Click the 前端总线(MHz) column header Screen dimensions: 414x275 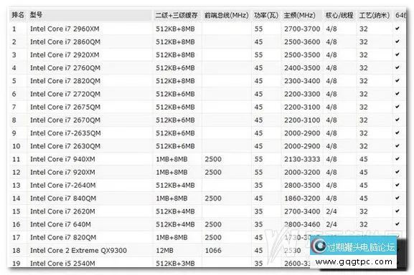(226, 15)
